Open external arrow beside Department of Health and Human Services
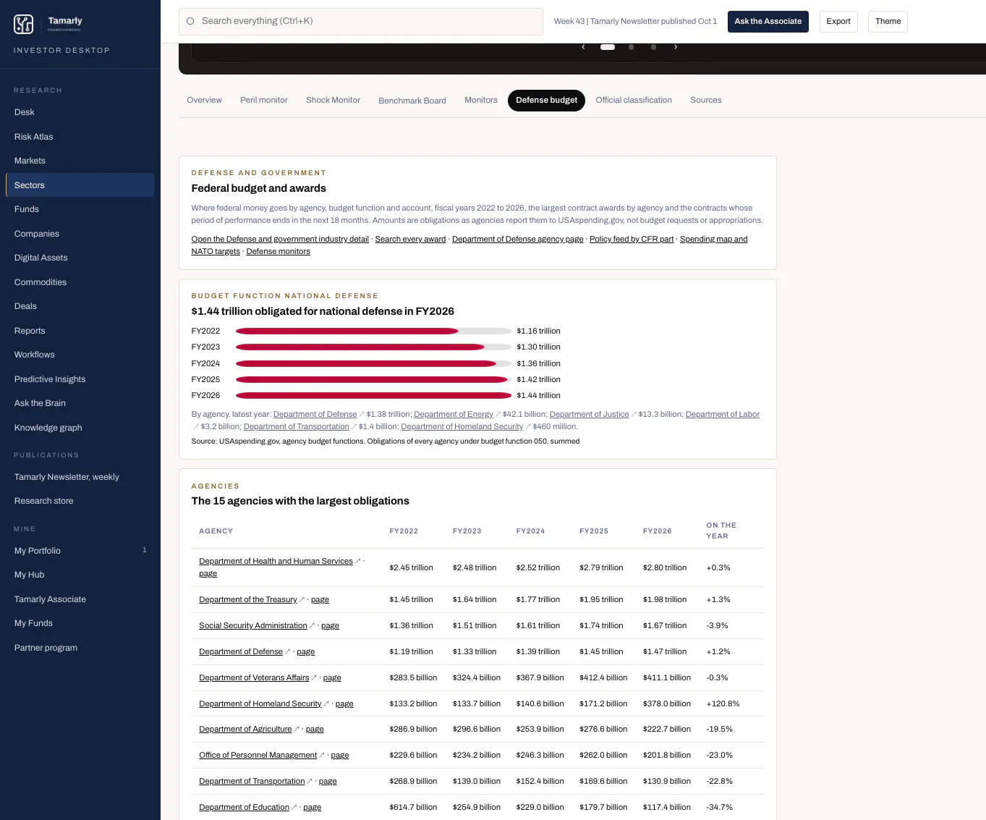986x820 pixels. (x=357, y=561)
